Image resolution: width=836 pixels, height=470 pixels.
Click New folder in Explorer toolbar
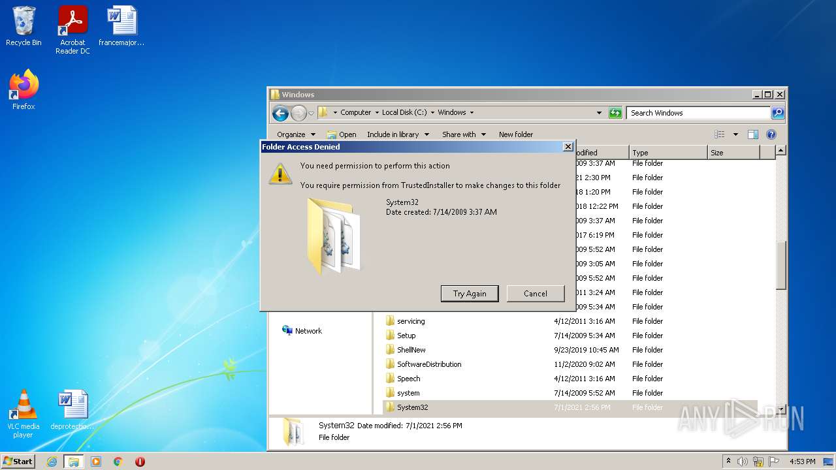tap(516, 134)
